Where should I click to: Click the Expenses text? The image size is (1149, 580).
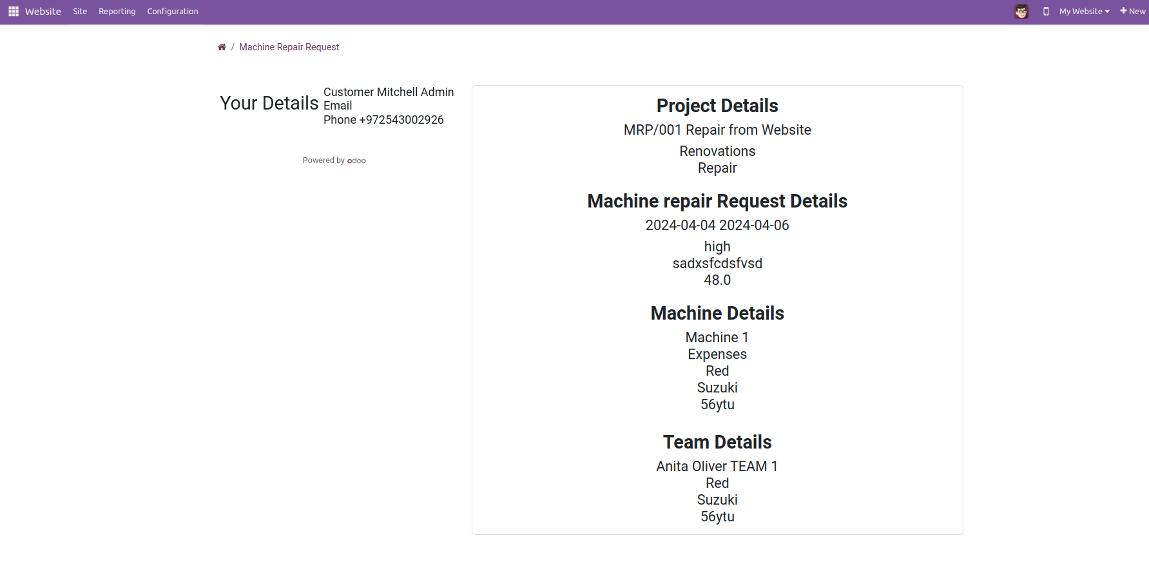tap(717, 354)
